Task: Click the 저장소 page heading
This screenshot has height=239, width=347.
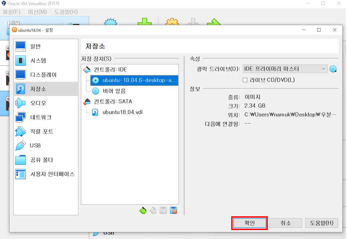Action: 95,46
